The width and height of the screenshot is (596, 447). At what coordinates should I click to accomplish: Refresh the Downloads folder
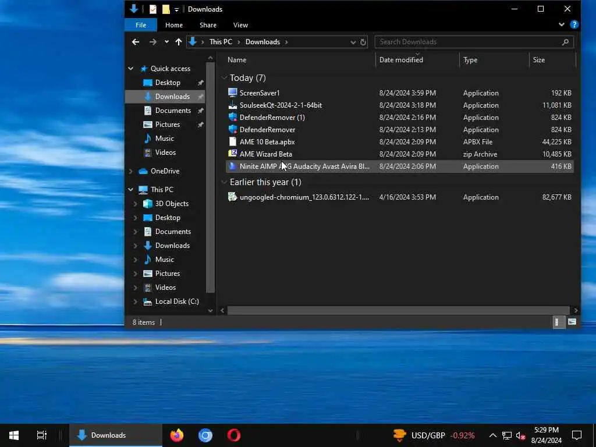[363, 42]
